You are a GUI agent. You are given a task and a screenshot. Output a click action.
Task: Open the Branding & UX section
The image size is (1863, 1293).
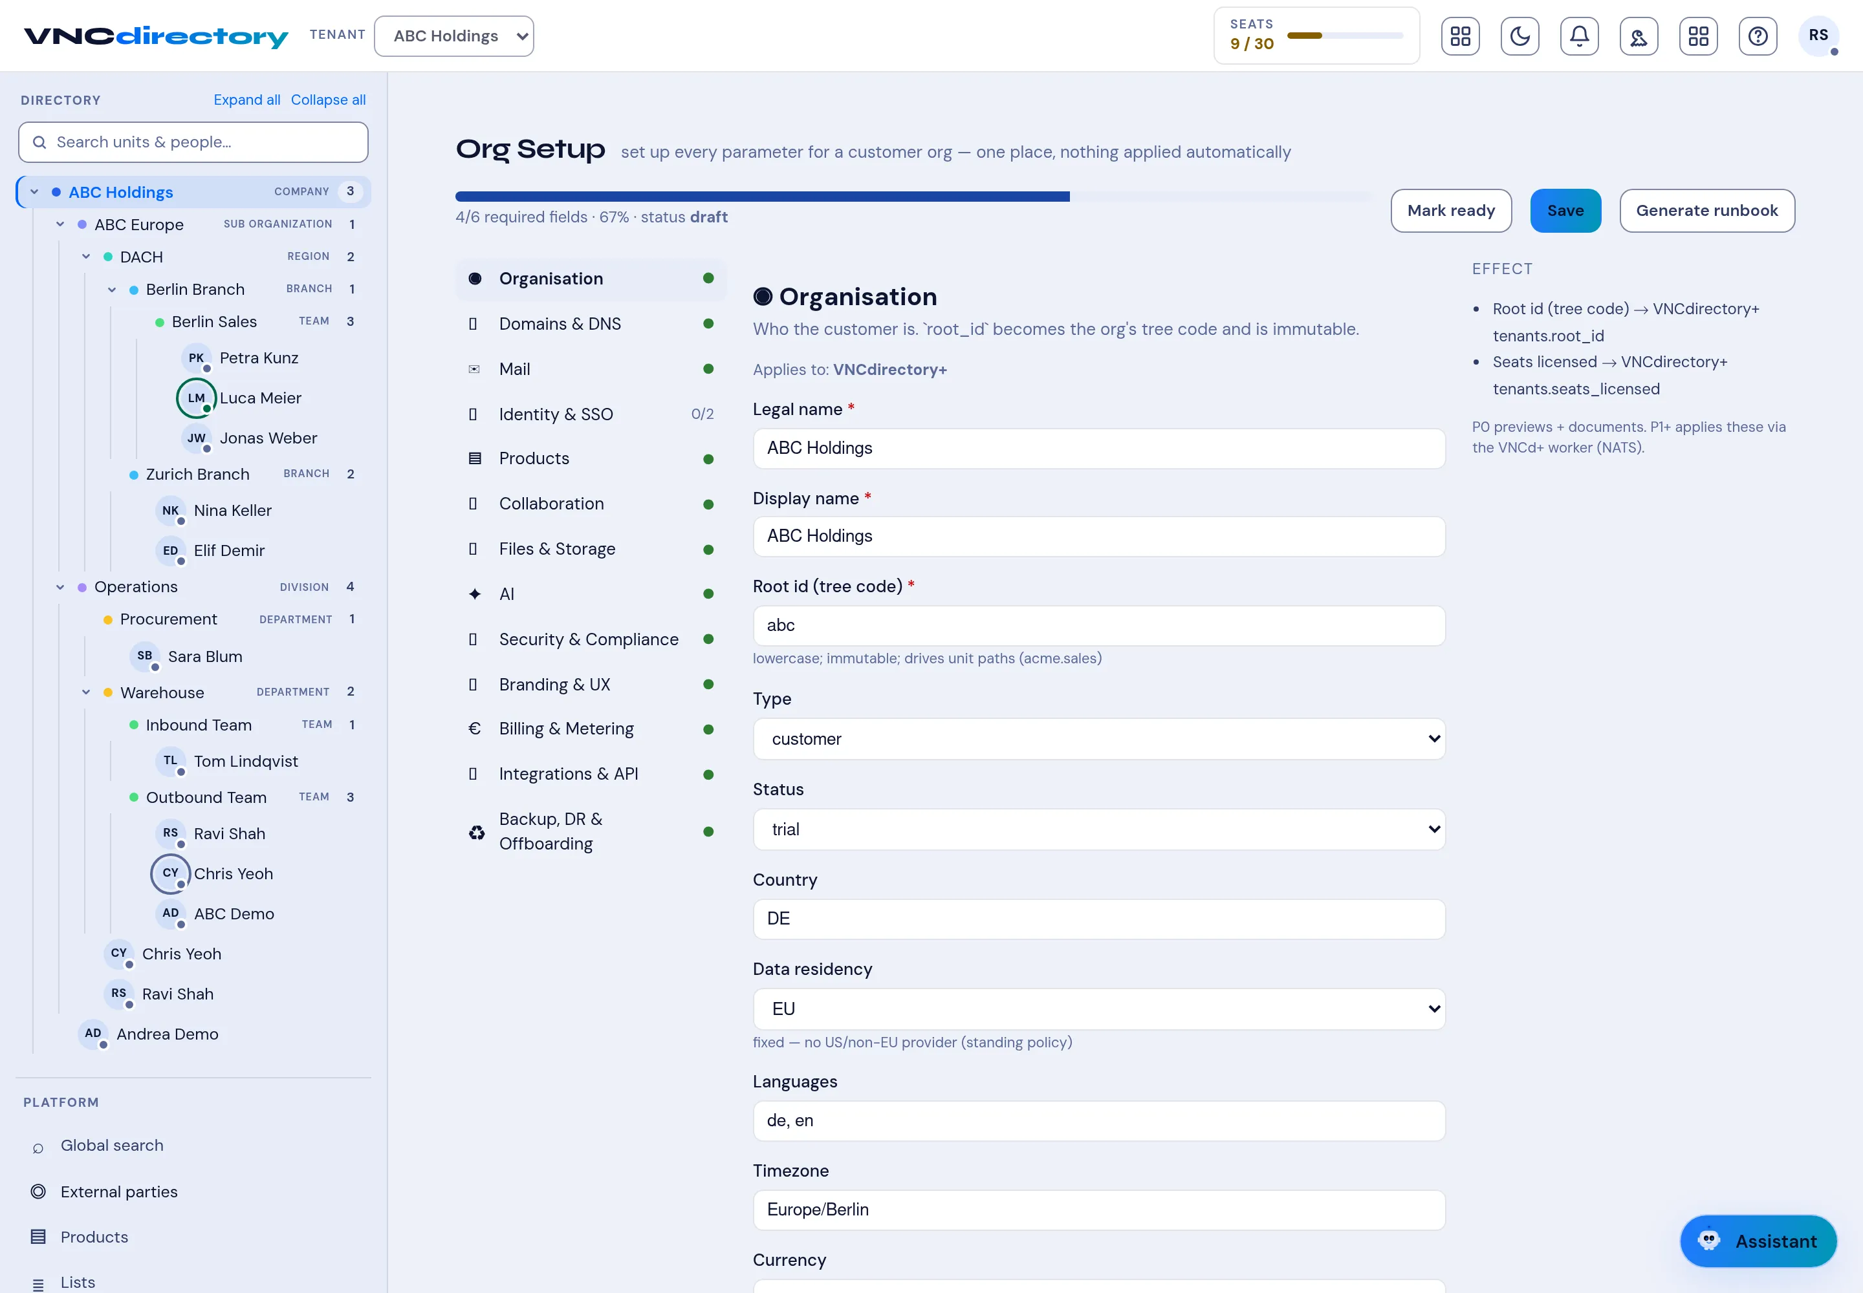tap(591, 685)
